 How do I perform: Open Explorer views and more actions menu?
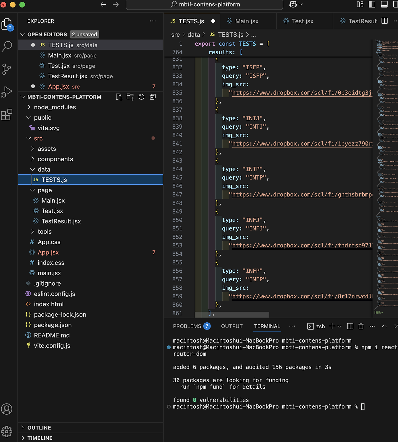pos(153,21)
